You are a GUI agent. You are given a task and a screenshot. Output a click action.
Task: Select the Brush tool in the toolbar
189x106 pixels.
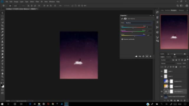click(2, 38)
